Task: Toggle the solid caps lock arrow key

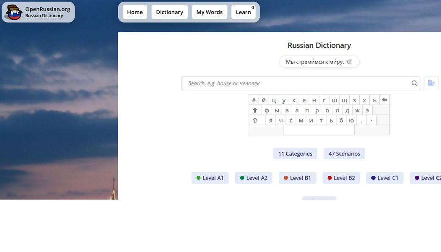Action: point(255,110)
